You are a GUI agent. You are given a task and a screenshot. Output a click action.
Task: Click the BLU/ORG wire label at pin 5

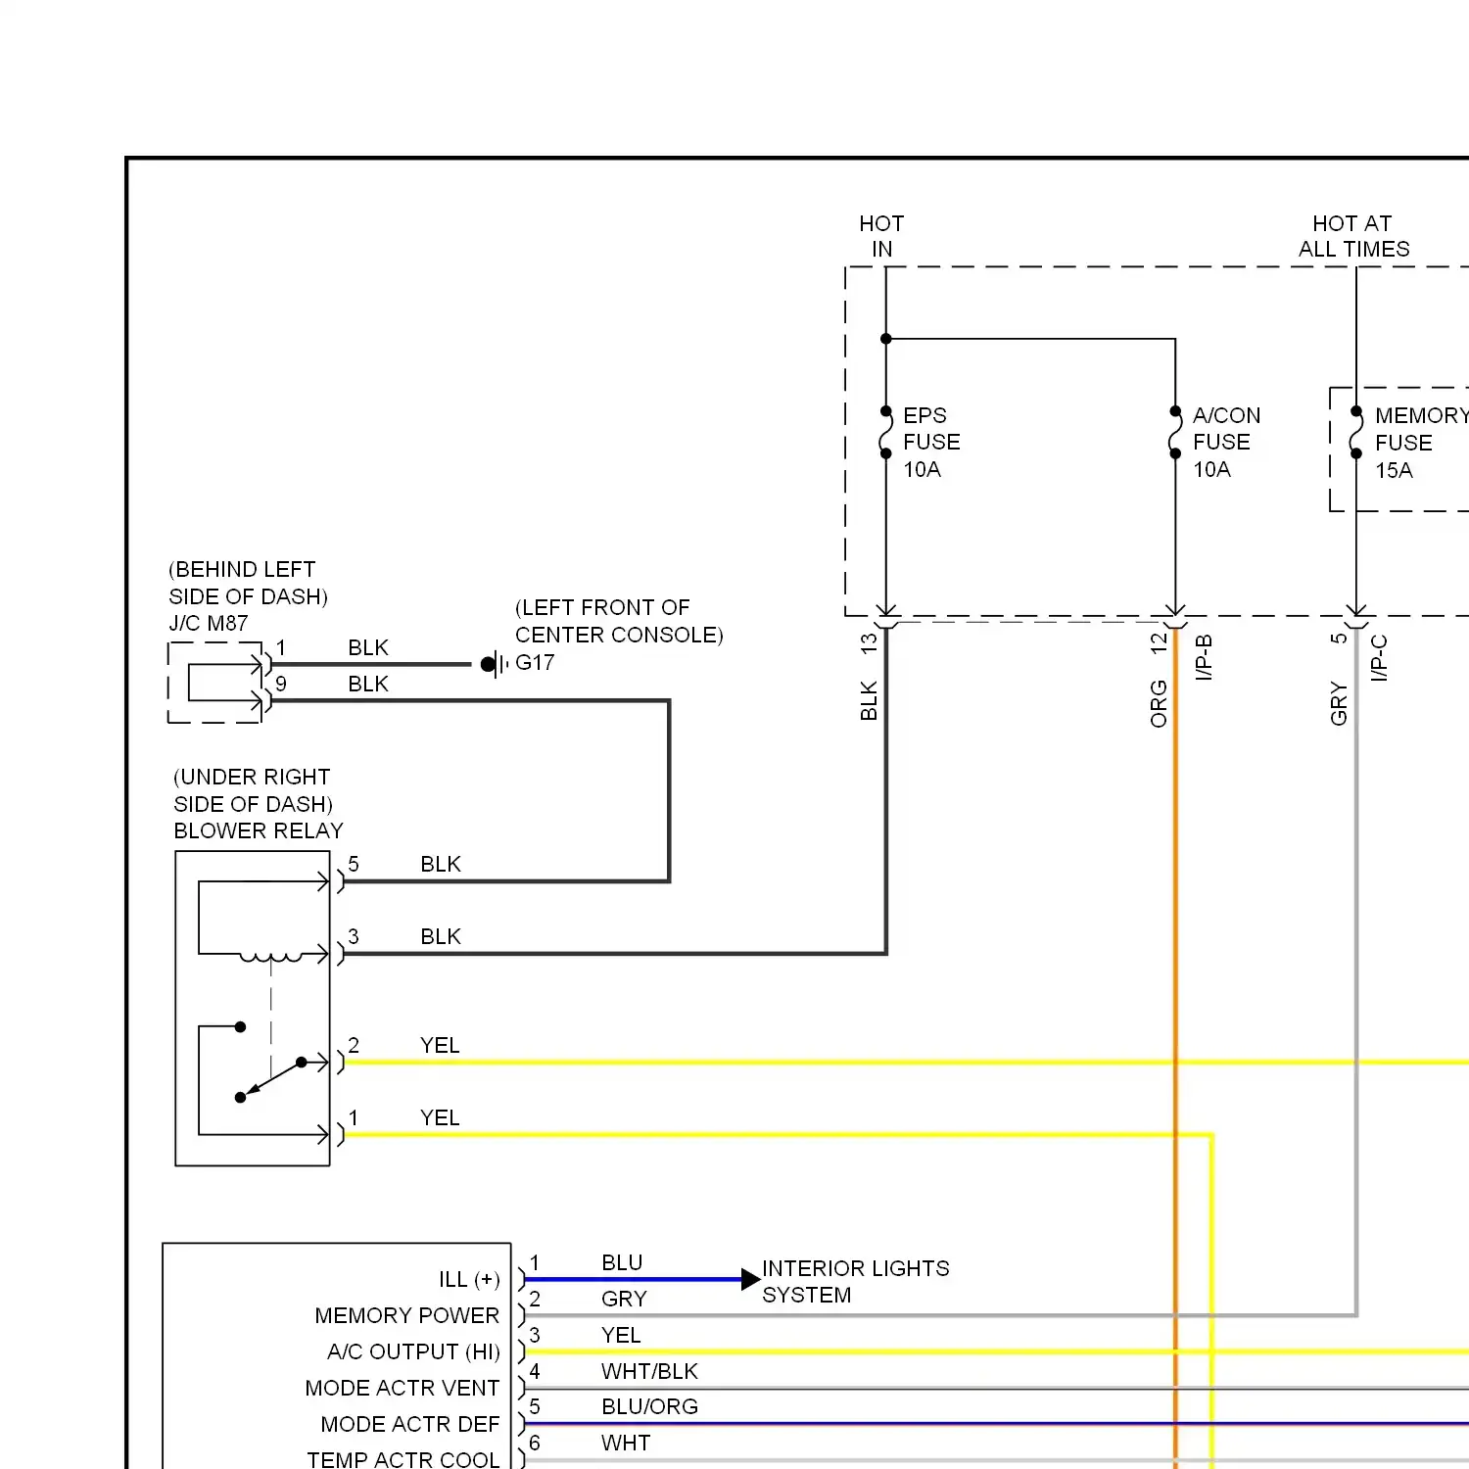[x=650, y=1406]
